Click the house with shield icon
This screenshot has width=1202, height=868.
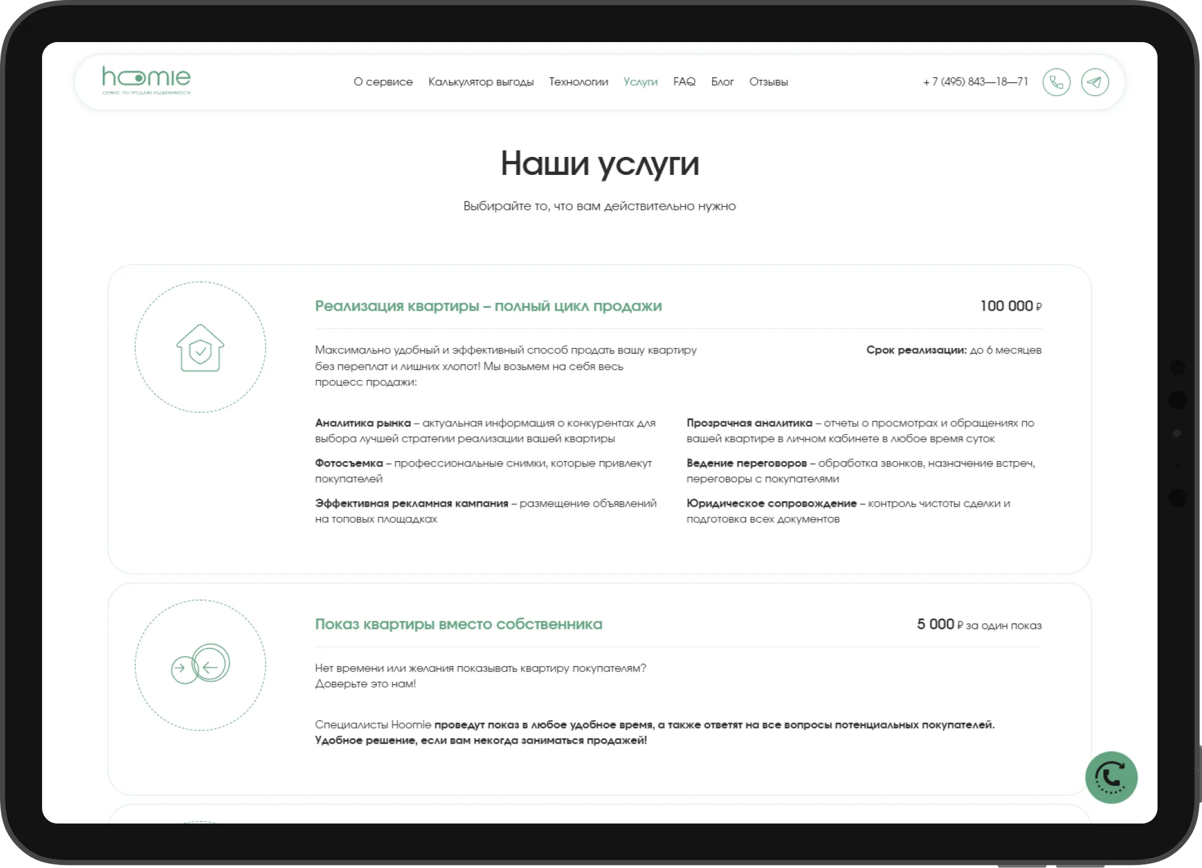coord(200,348)
